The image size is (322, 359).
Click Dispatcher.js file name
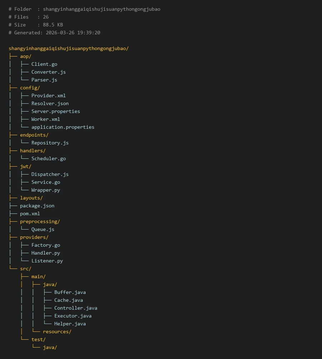pos(50,174)
